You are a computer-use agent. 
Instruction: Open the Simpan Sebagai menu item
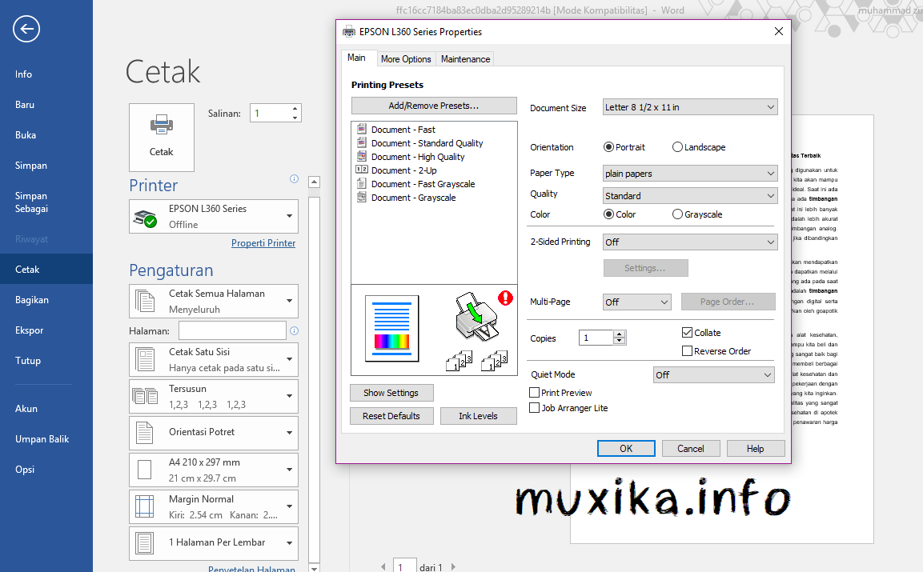(31, 202)
